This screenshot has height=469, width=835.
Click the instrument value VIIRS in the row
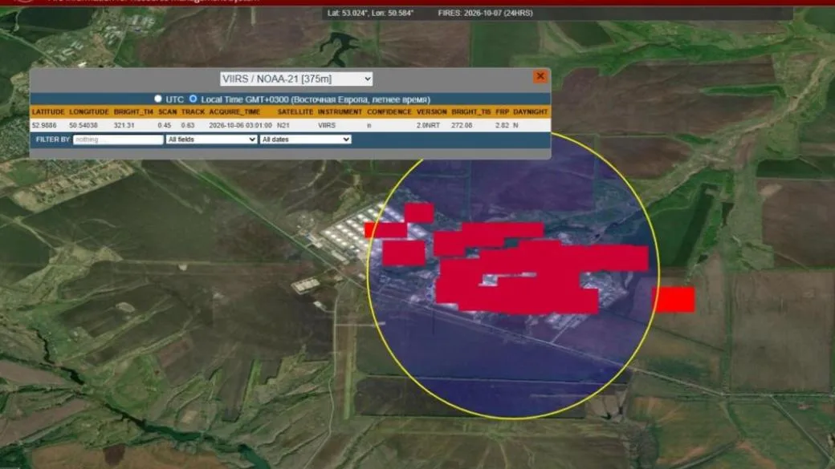[327, 126]
